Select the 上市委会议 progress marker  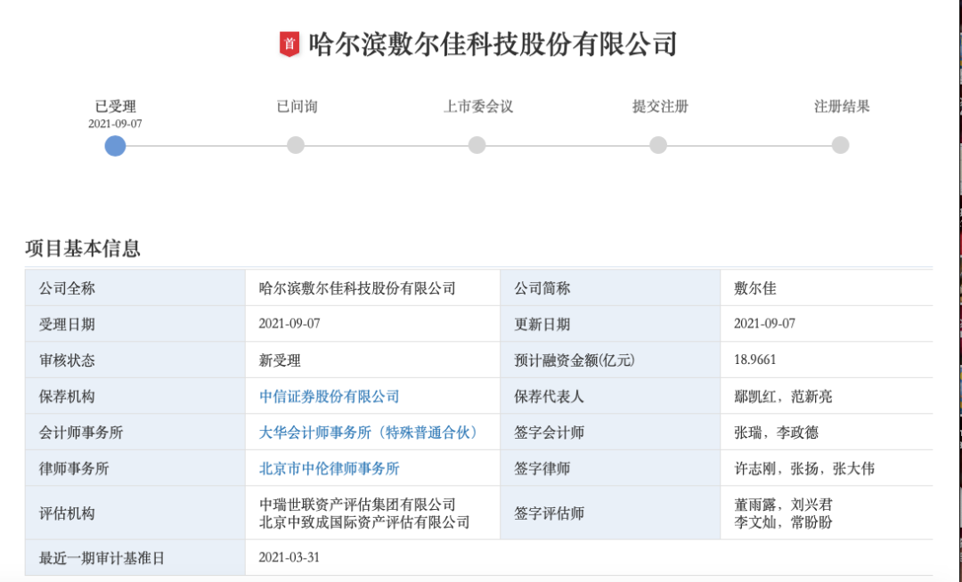[x=477, y=145]
